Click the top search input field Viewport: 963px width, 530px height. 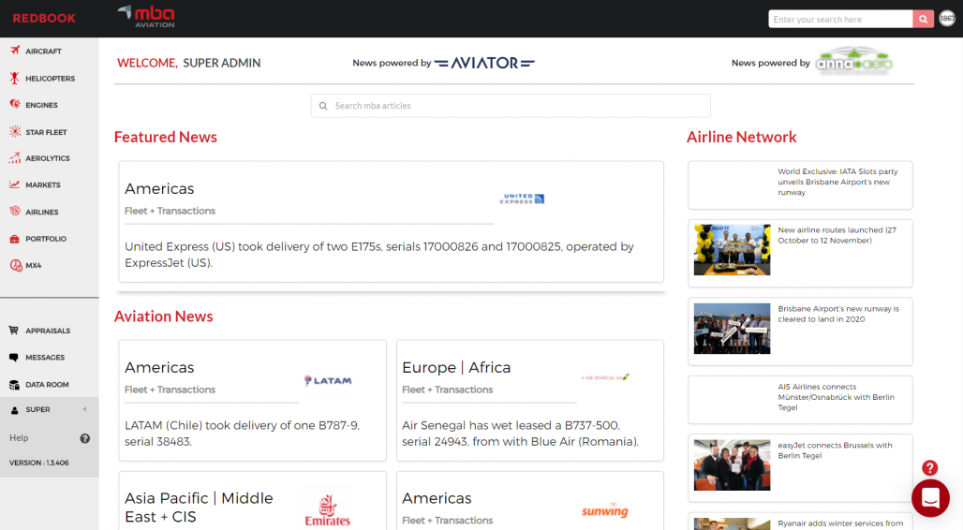pos(840,19)
